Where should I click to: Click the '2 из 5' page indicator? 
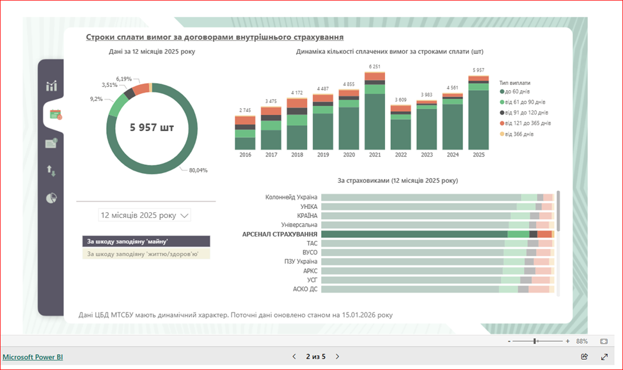pyautogui.click(x=315, y=357)
